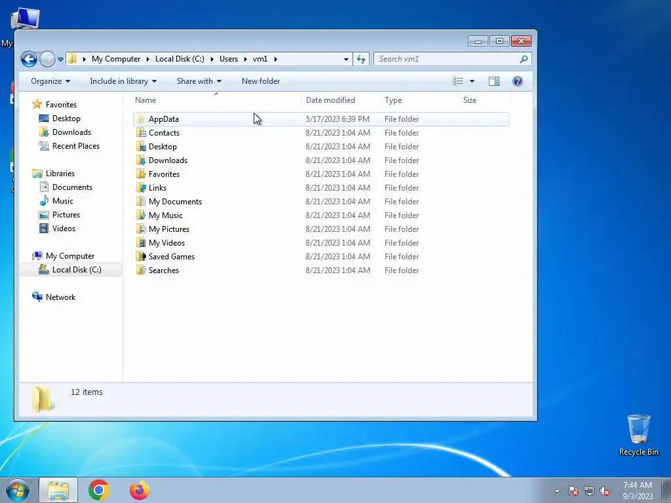Change view using the view icon
This screenshot has height=503, width=671.
coord(458,81)
